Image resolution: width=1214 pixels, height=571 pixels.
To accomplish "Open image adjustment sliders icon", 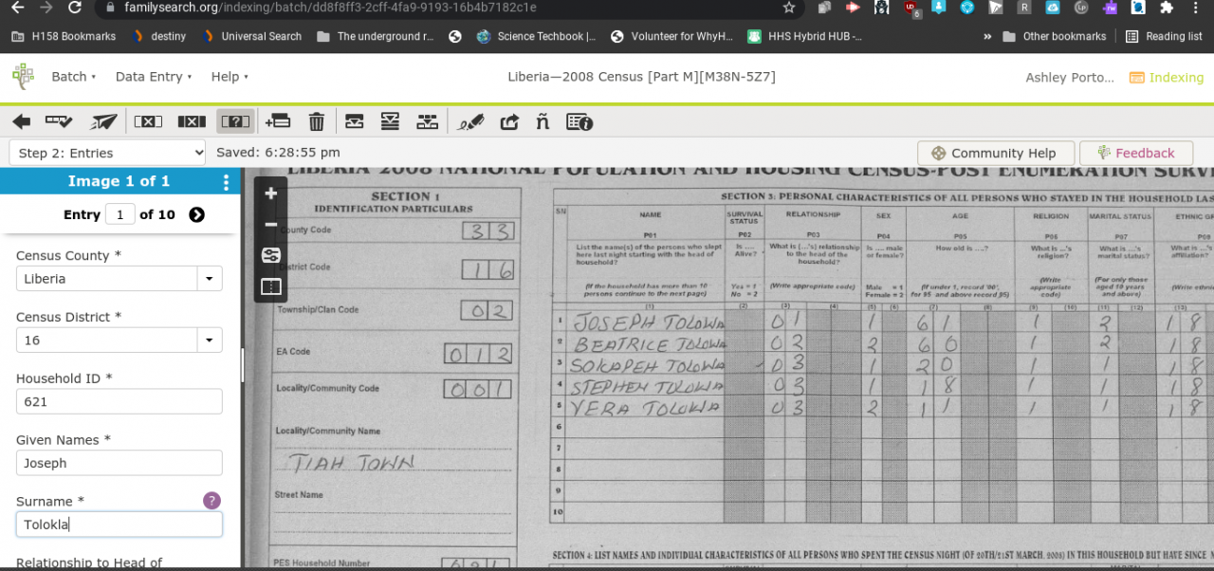I will tap(271, 255).
